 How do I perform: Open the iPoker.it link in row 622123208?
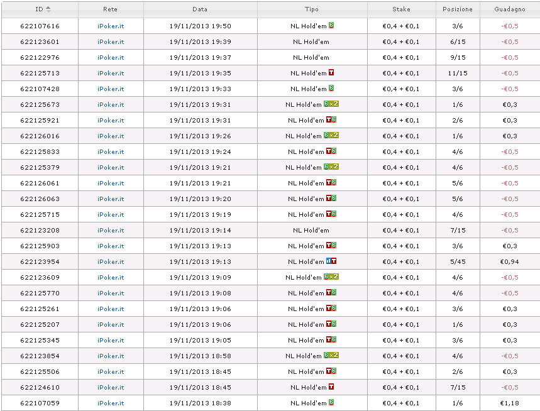click(111, 230)
